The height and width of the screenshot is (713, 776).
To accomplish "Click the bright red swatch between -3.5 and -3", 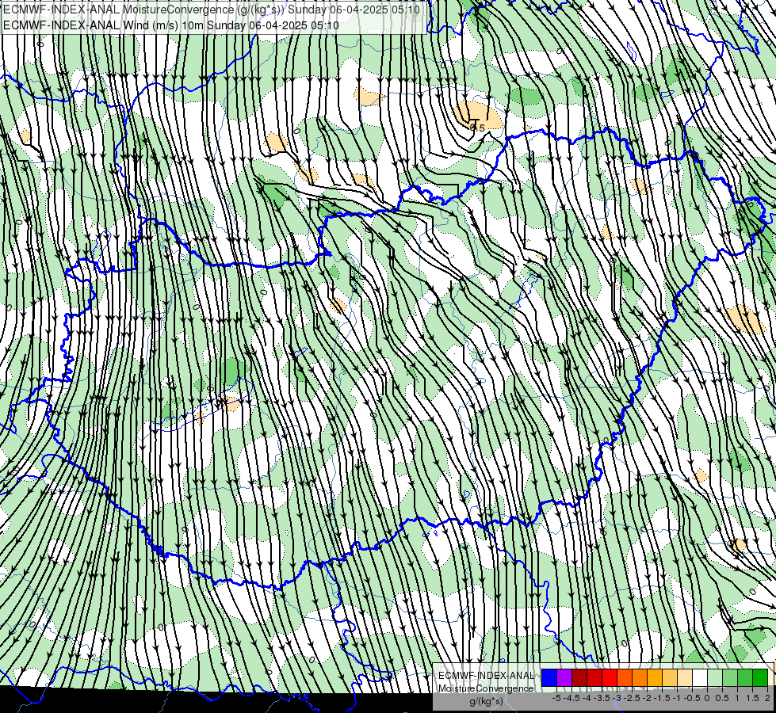I will click(x=610, y=677).
